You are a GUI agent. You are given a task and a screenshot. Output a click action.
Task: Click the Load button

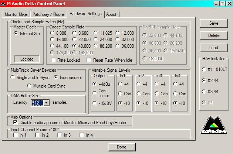[x=214, y=48]
